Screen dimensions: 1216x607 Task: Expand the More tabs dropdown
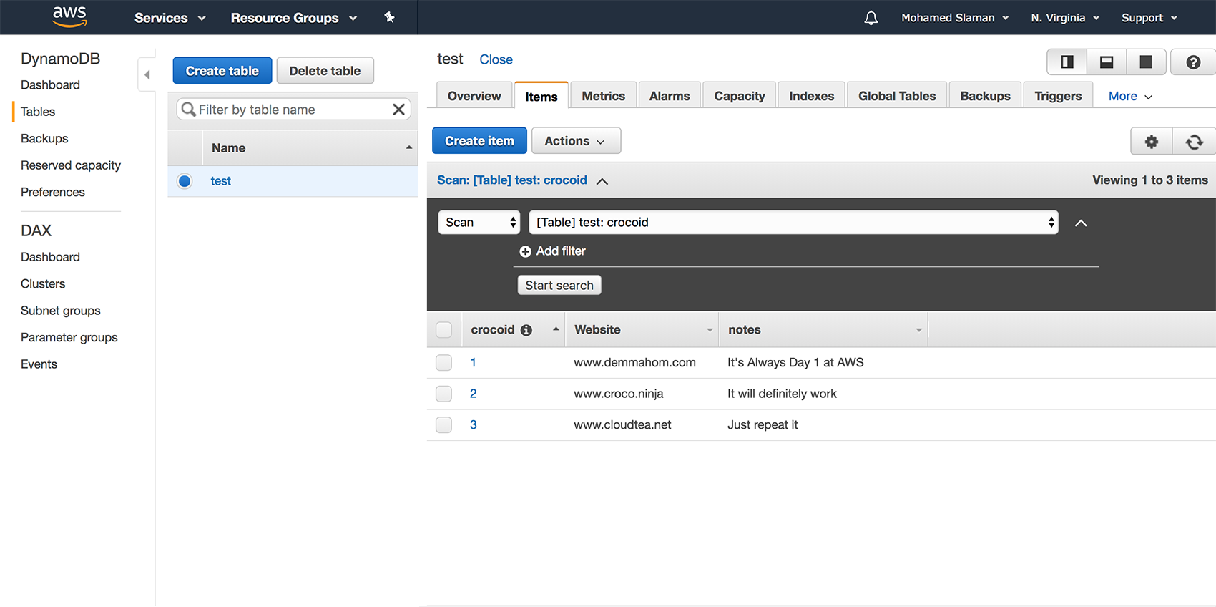(1130, 97)
